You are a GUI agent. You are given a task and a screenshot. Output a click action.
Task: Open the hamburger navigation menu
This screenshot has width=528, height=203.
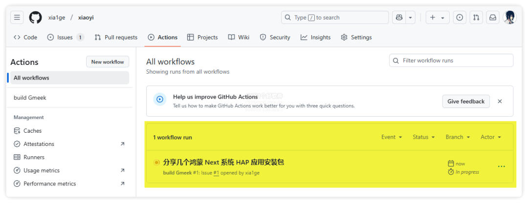coord(17,18)
